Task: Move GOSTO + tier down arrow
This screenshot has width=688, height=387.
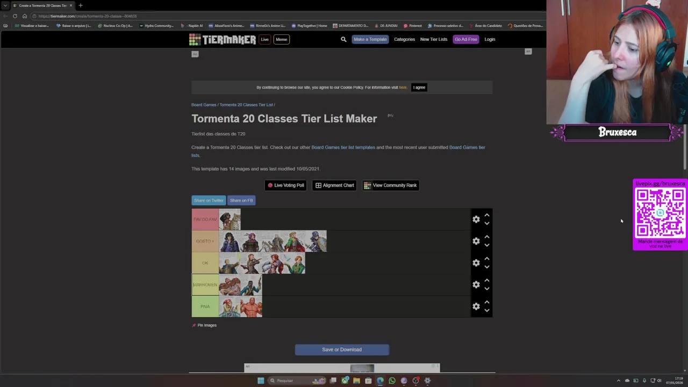Action: pyautogui.click(x=486, y=245)
